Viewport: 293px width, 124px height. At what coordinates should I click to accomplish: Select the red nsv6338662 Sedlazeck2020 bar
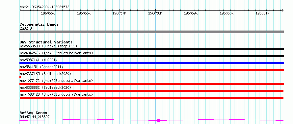click(x=151, y=91)
